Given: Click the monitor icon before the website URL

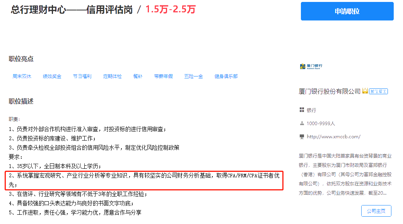Looking at the screenshot, I should coord(302,137).
